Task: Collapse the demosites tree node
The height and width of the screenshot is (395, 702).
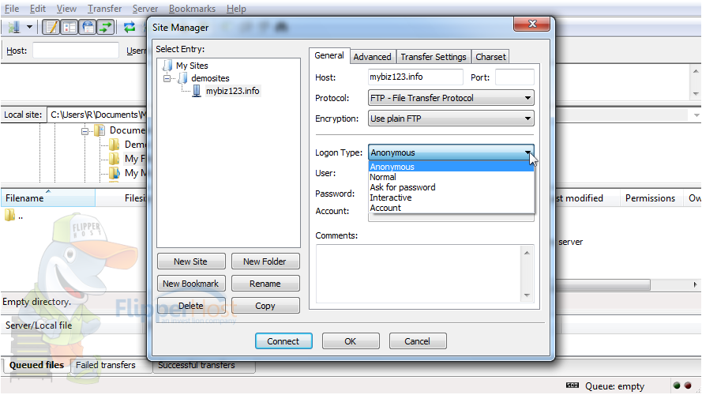Action: [167, 78]
